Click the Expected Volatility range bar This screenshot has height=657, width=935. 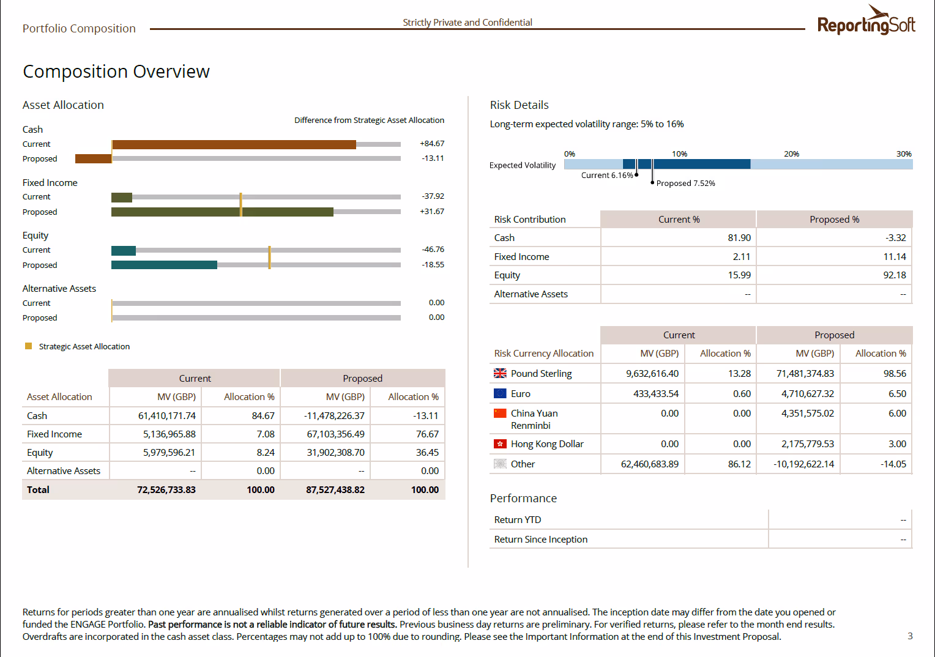pos(738,164)
